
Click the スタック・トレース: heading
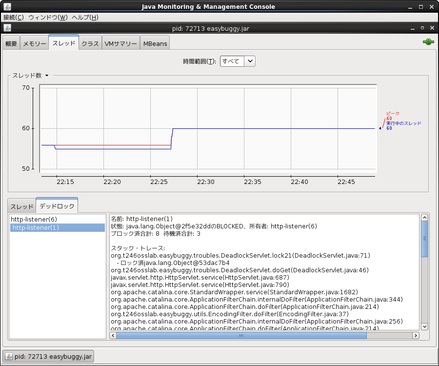(138, 248)
